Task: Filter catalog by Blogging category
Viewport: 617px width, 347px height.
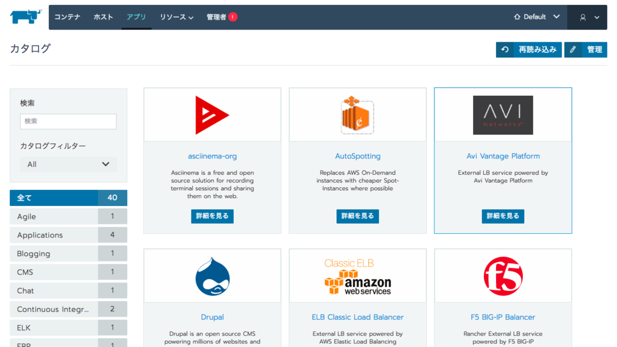Action: (69, 254)
